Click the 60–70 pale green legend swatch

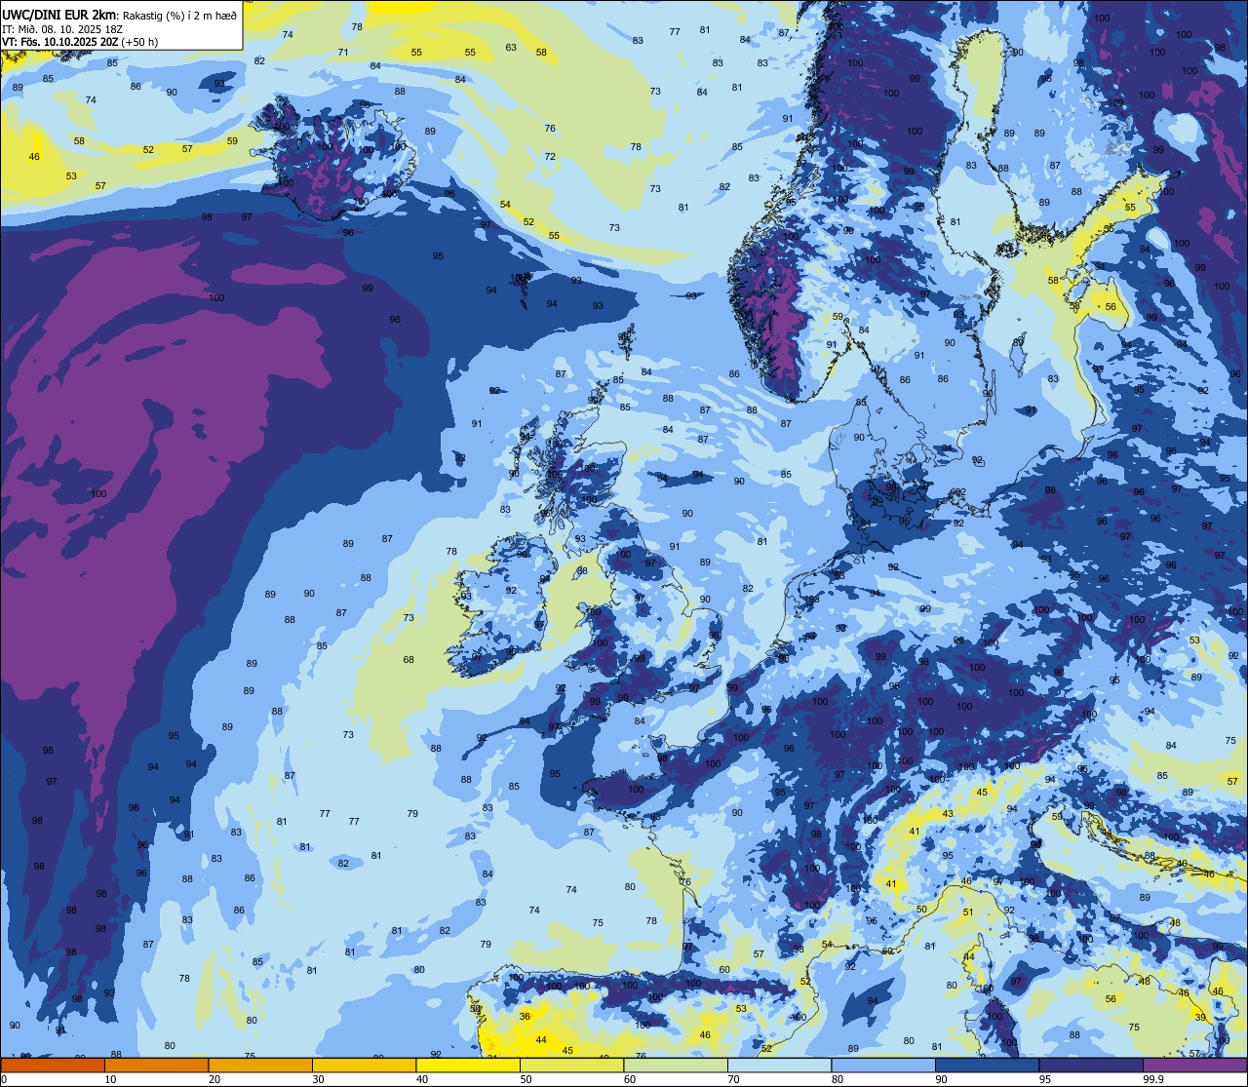(x=676, y=1065)
